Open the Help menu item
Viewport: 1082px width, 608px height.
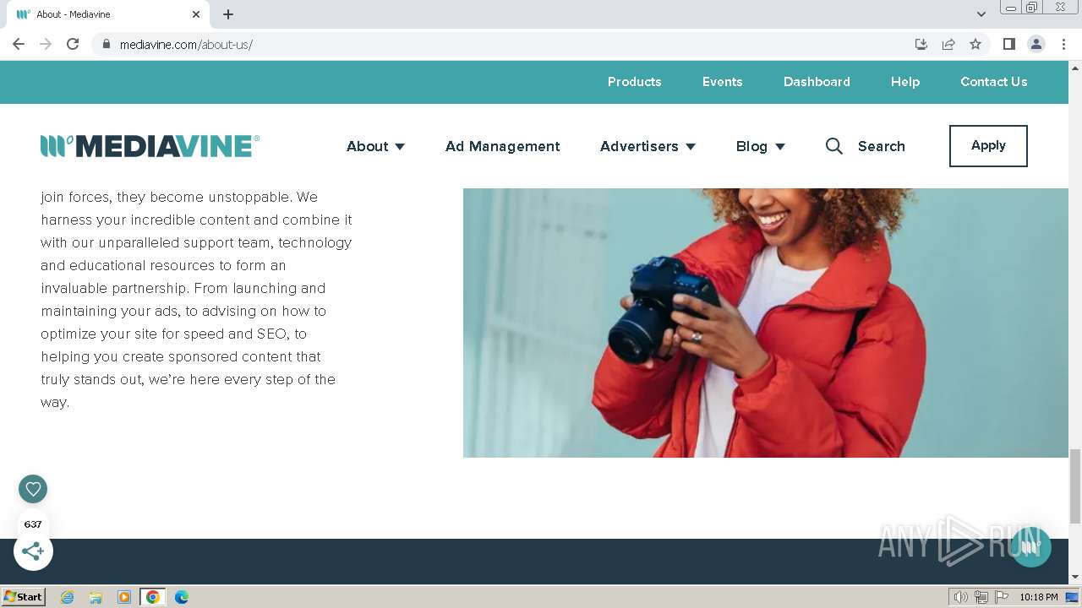[x=904, y=82]
